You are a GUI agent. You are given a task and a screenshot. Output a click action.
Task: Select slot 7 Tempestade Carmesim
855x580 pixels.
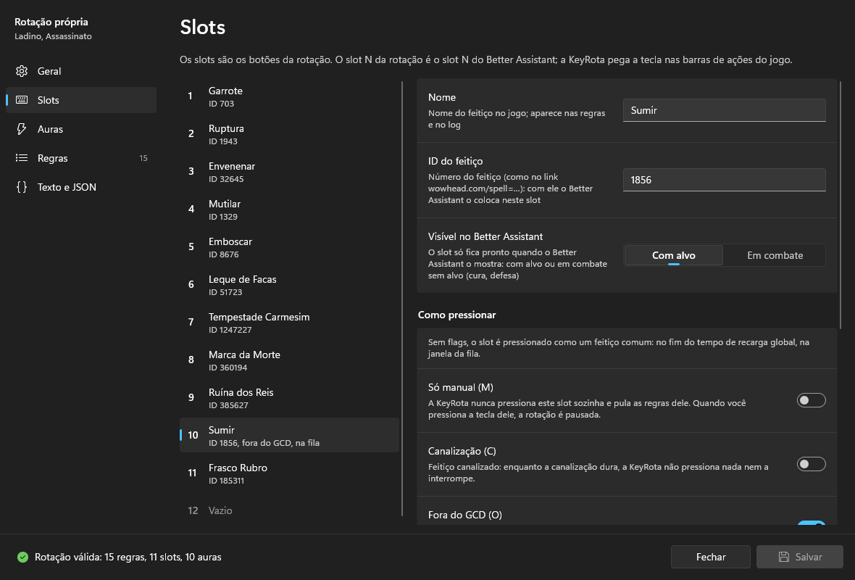(x=290, y=323)
